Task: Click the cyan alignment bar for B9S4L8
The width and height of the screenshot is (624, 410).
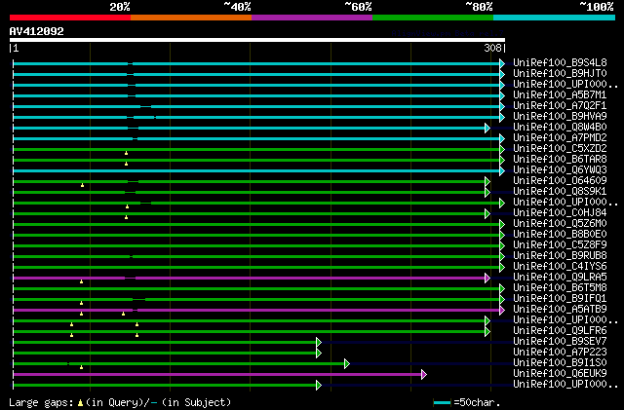Action: click(256, 63)
